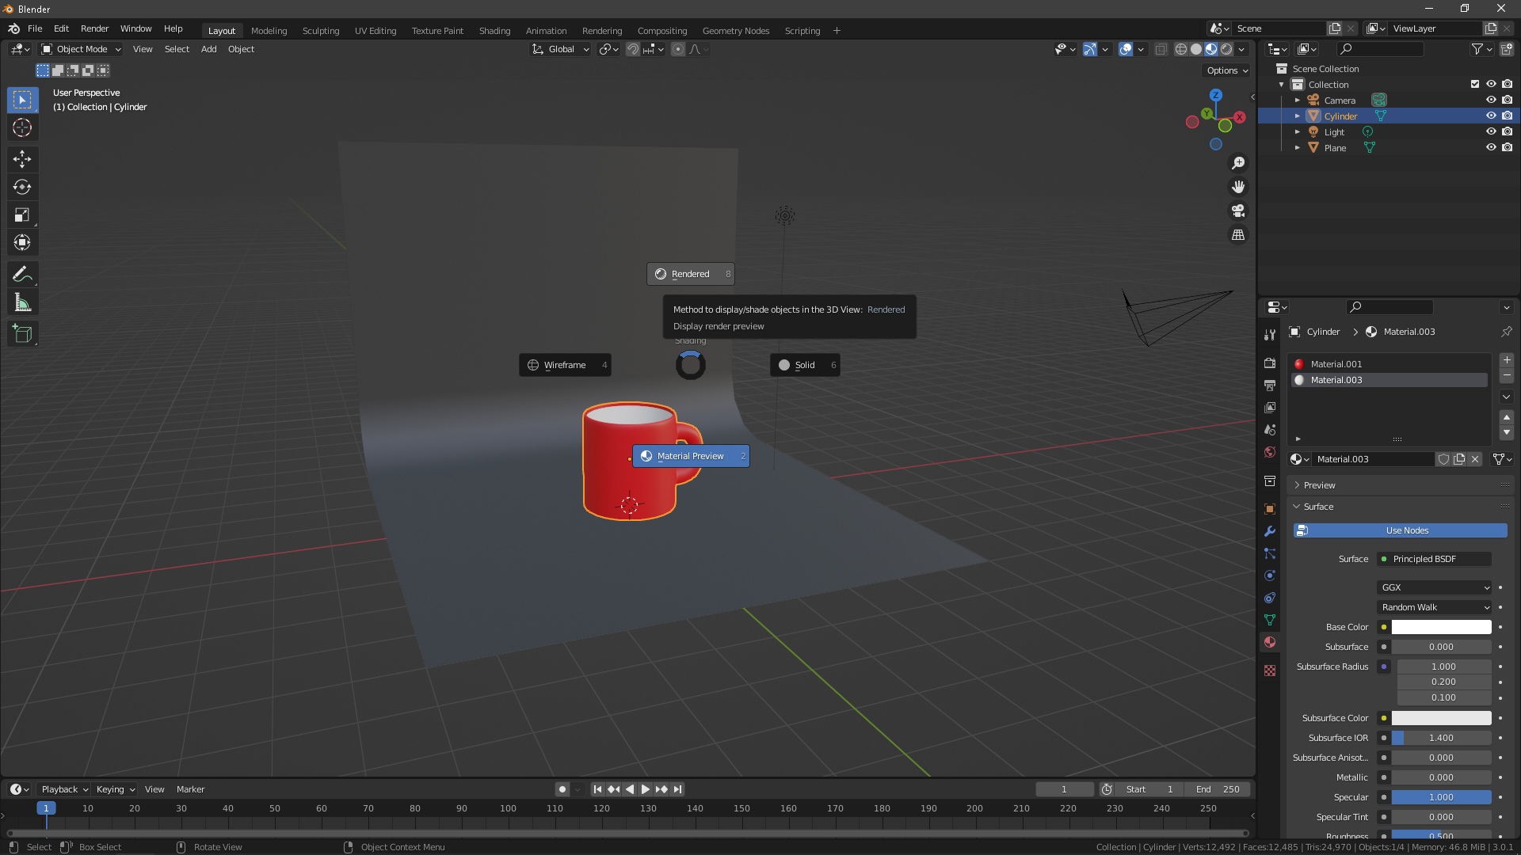The width and height of the screenshot is (1521, 855).
Task: Select the Annotate pencil tool
Action: [x=22, y=275]
